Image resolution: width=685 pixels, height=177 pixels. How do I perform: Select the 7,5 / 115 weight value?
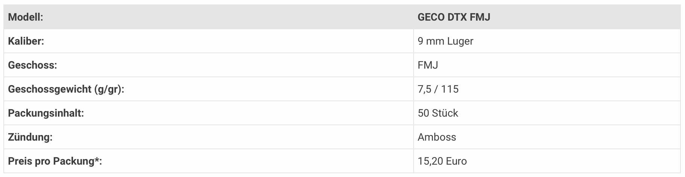[438, 89]
